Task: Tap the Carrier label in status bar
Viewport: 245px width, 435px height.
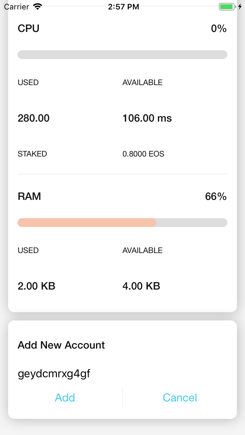Action: click(x=17, y=7)
